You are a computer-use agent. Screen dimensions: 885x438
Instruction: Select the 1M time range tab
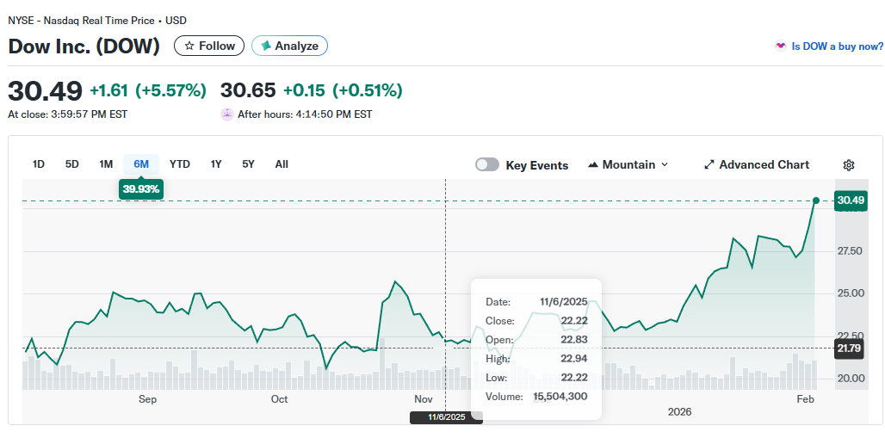pos(106,164)
